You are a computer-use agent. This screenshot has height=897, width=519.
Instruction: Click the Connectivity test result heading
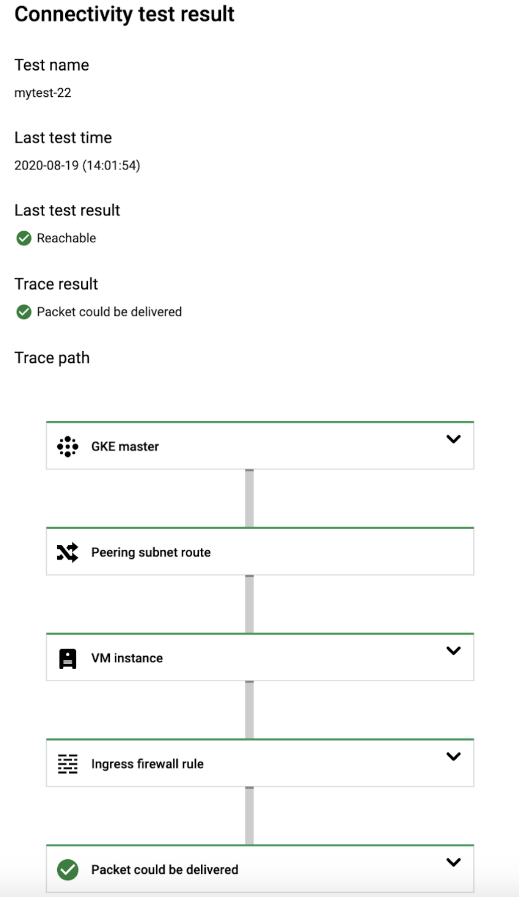[x=124, y=14]
